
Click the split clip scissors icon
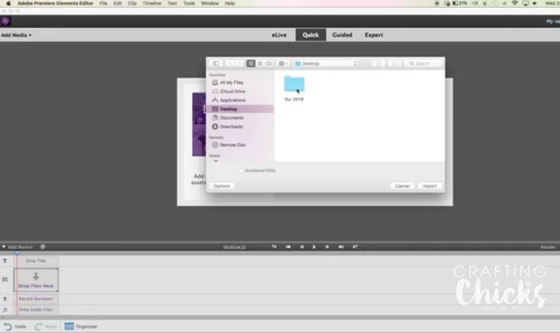pyautogui.click(x=274, y=247)
